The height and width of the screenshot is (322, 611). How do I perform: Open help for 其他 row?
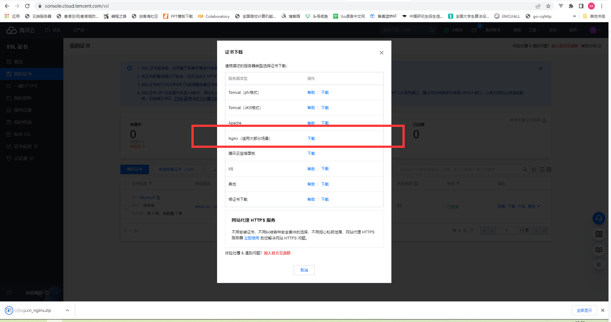(311, 184)
